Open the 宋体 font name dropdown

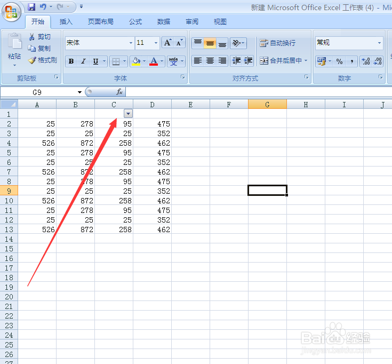tap(131, 43)
